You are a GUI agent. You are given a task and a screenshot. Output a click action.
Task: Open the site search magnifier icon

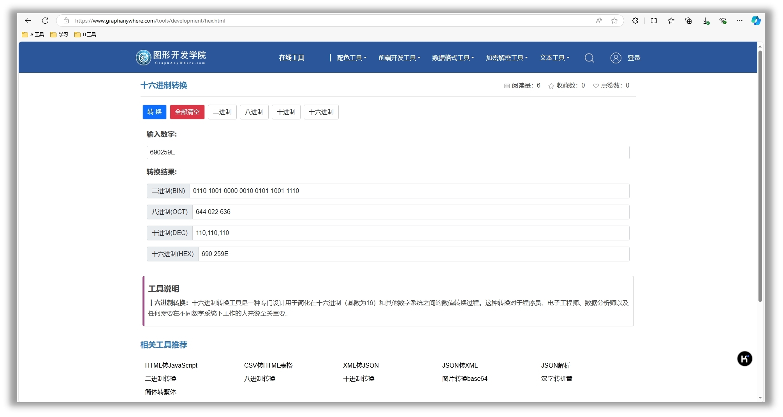tap(589, 58)
